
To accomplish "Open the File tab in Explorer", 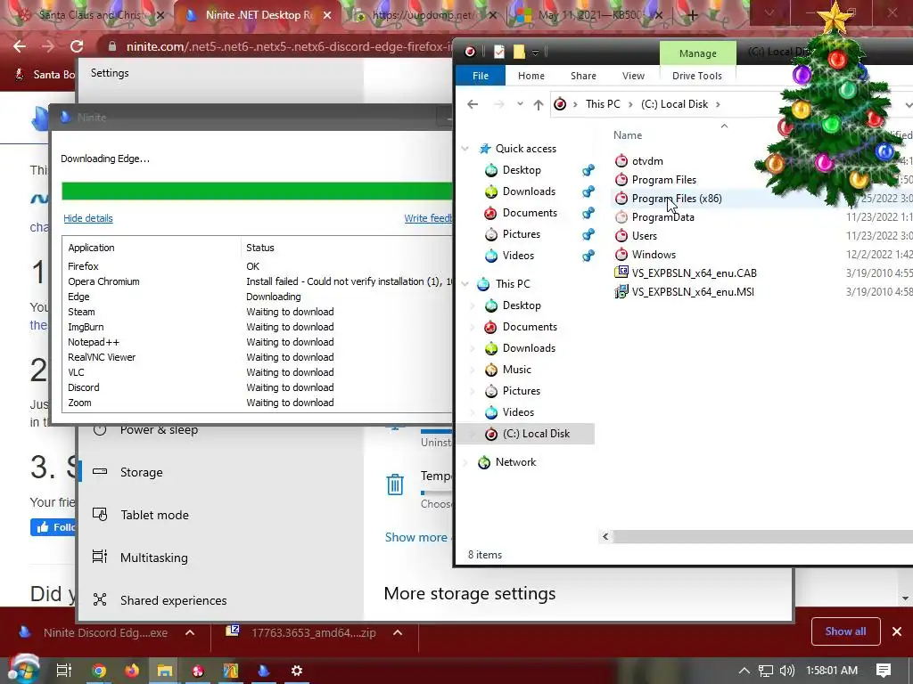I will click(x=481, y=76).
